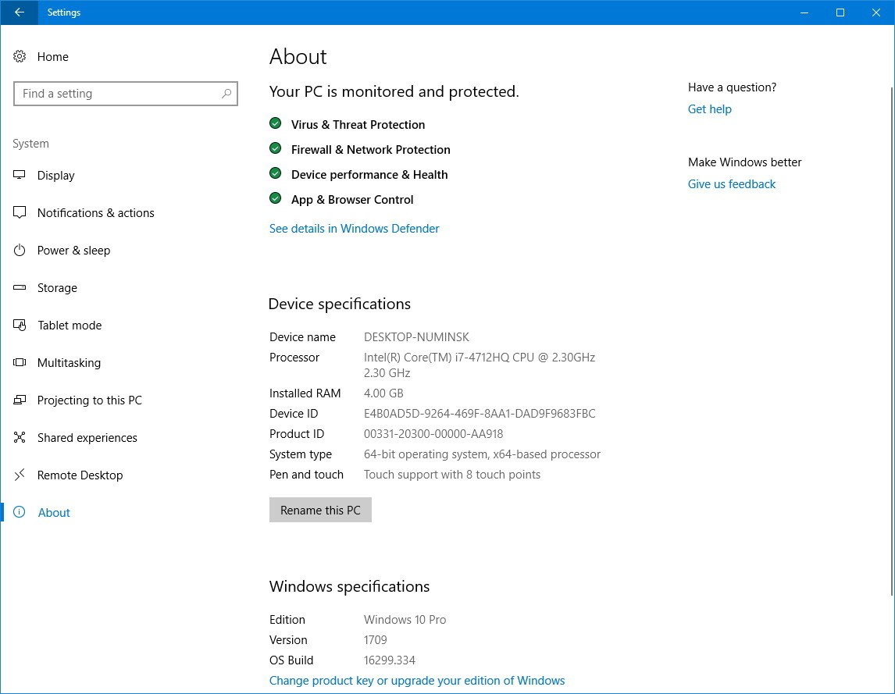Click the Projecting to this PC icon
The width and height of the screenshot is (895, 694).
coord(20,400)
